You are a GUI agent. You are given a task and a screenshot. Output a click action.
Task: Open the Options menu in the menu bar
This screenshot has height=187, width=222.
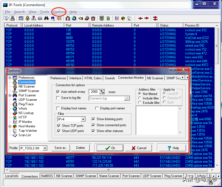pos(59,12)
